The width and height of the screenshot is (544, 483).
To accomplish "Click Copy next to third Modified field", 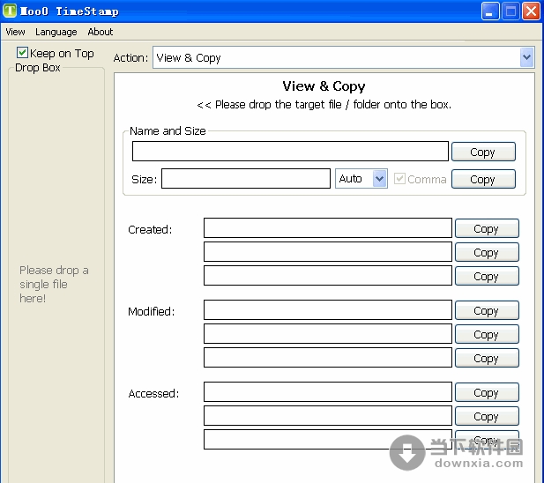I will click(x=487, y=358).
